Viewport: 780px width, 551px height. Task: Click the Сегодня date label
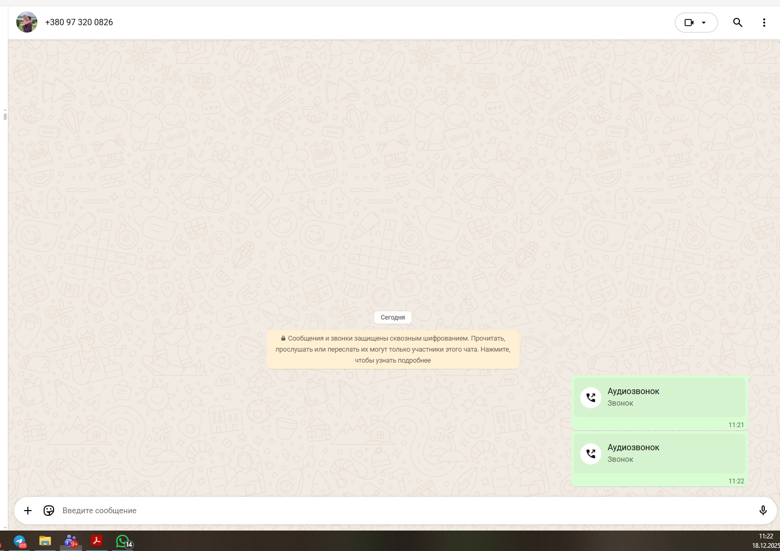(393, 317)
